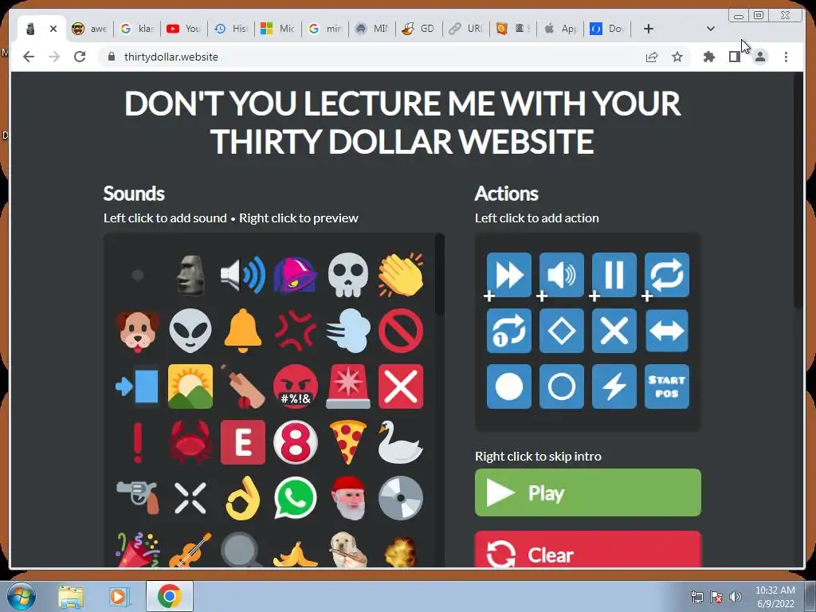This screenshot has height=612, width=816.
Task: Add the WhatsApp logo sound
Action: 296,498
